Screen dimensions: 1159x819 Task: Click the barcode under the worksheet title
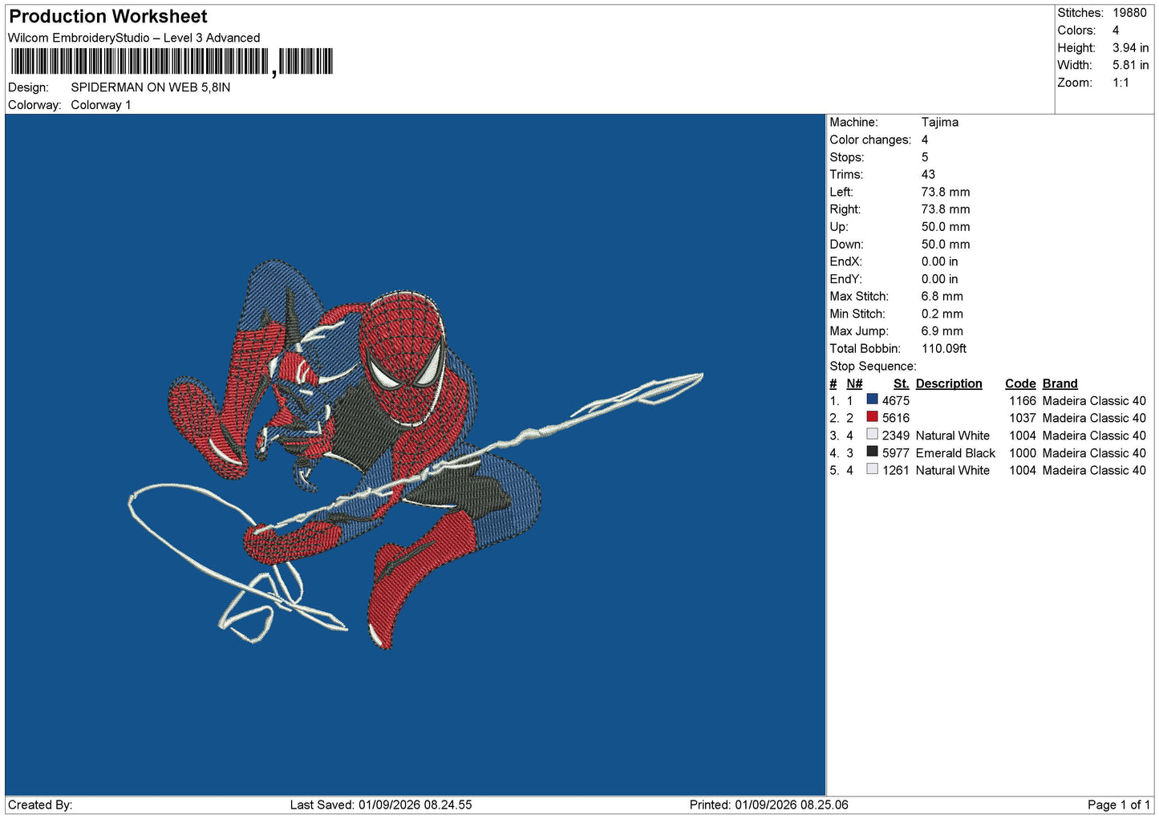point(171,62)
